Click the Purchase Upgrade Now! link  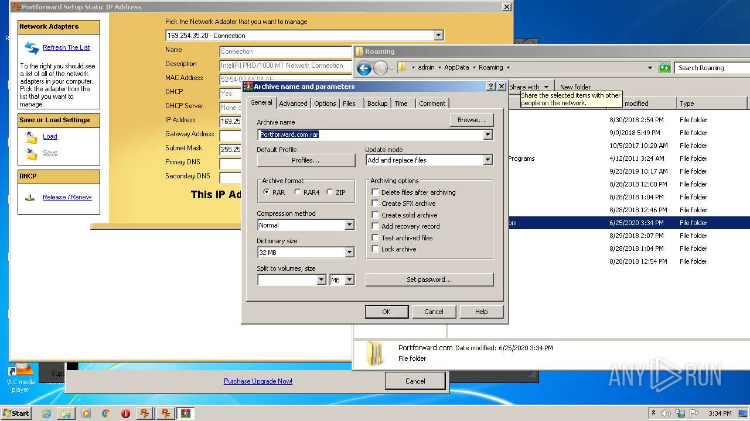pyautogui.click(x=258, y=381)
